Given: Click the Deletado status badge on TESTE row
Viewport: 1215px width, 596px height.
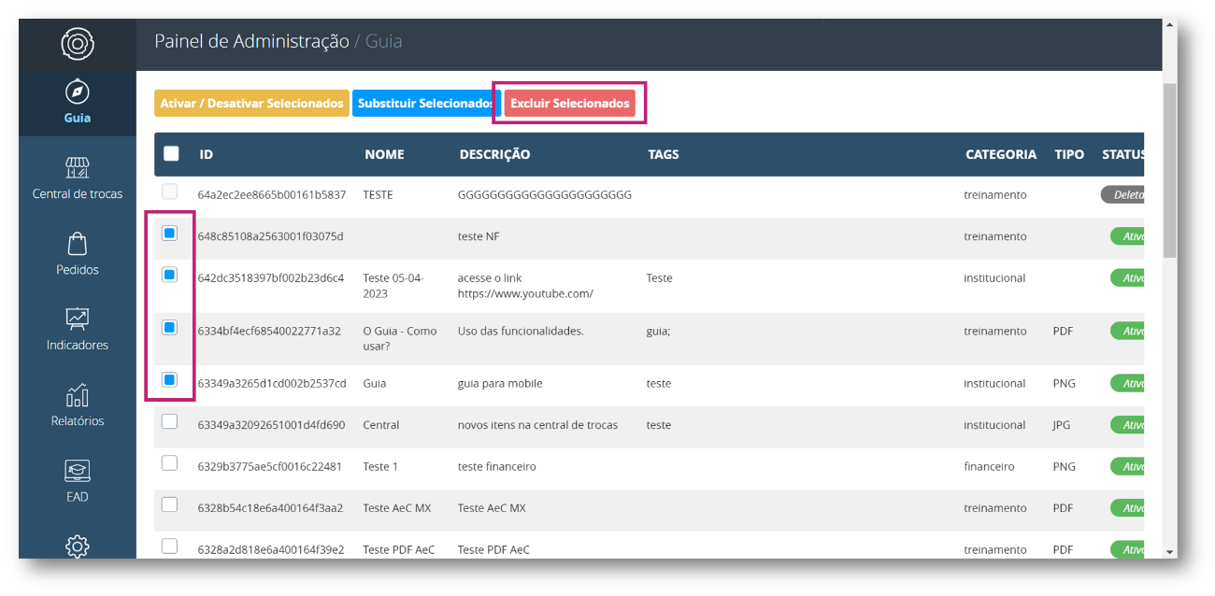Looking at the screenshot, I should click(1122, 195).
